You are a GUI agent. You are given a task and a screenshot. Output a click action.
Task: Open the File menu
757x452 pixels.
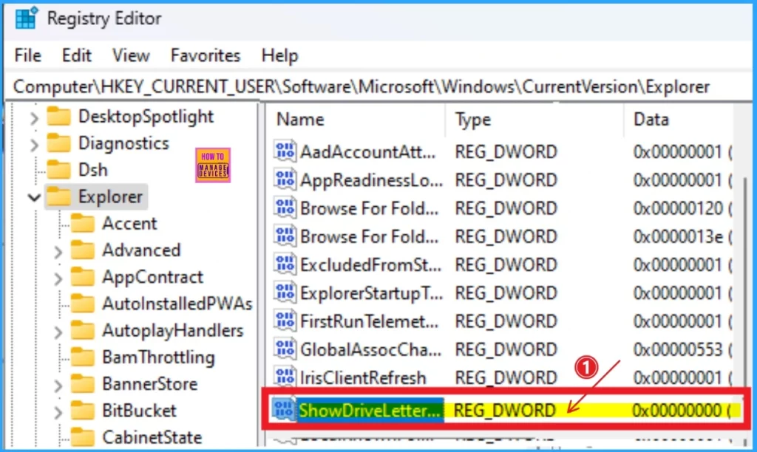[x=27, y=55]
